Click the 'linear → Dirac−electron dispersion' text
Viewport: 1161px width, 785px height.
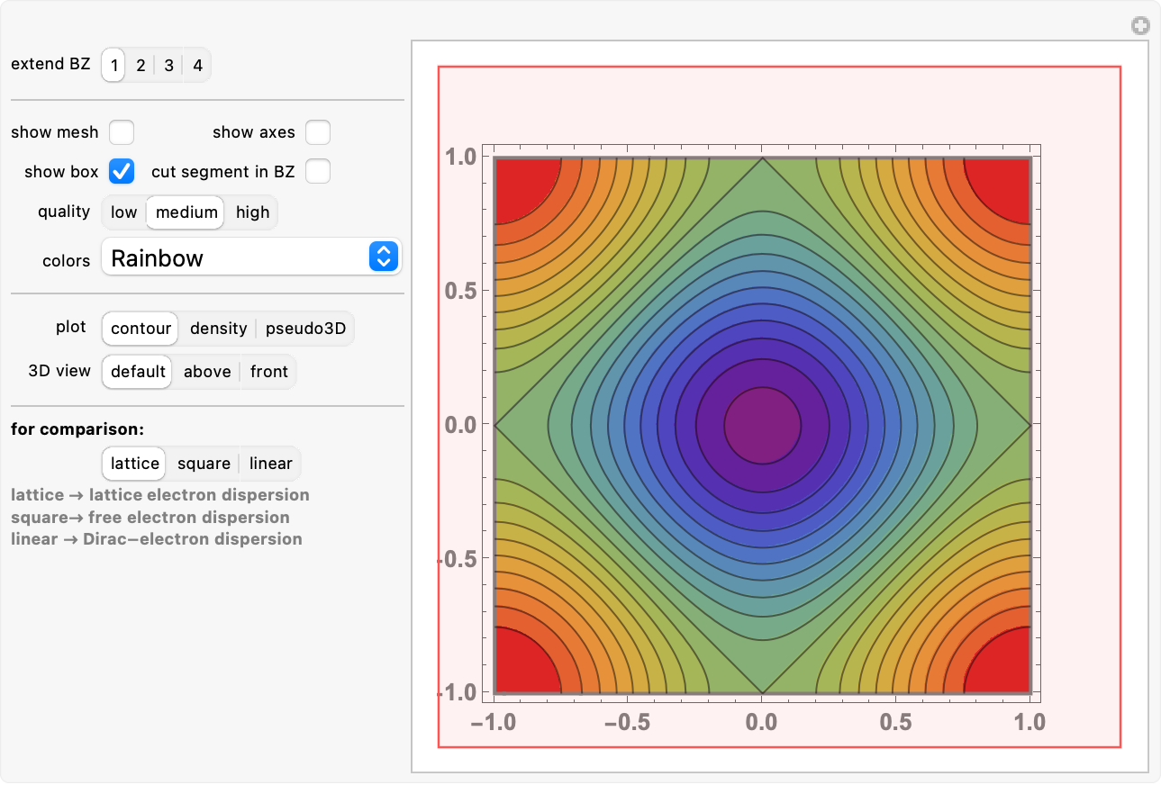[157, 539]
